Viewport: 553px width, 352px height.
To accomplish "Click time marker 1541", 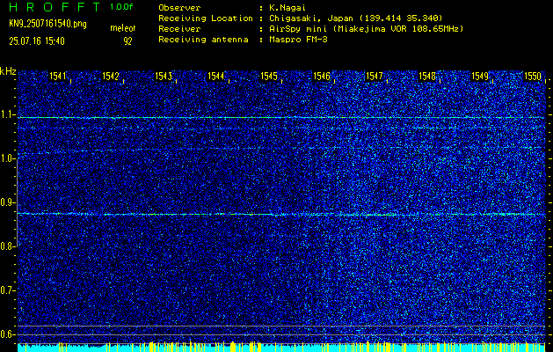I will (58, 76).
